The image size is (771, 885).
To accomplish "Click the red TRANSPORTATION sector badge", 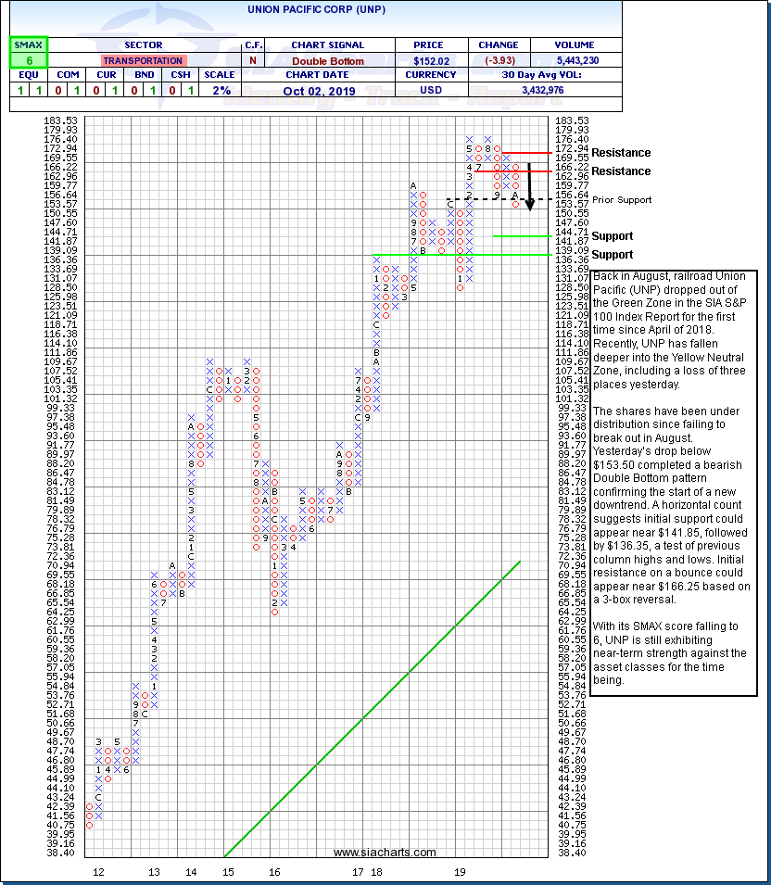I will [143, 60].
